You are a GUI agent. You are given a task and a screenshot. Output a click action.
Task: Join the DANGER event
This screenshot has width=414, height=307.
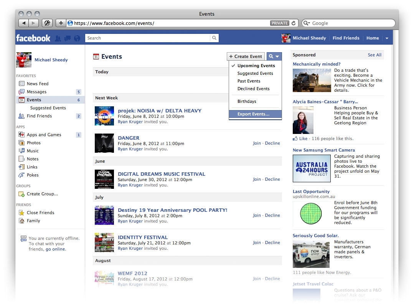click(257, 143)
